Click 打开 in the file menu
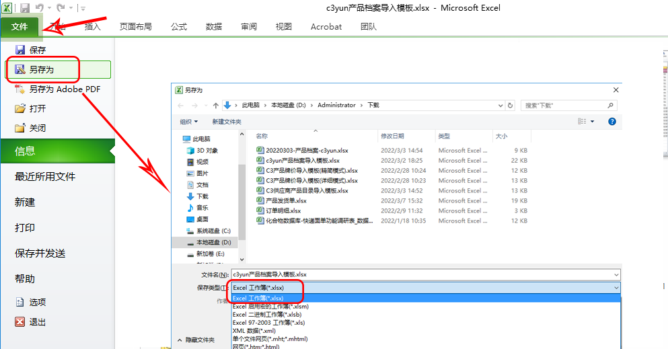 tap(31, 108)
